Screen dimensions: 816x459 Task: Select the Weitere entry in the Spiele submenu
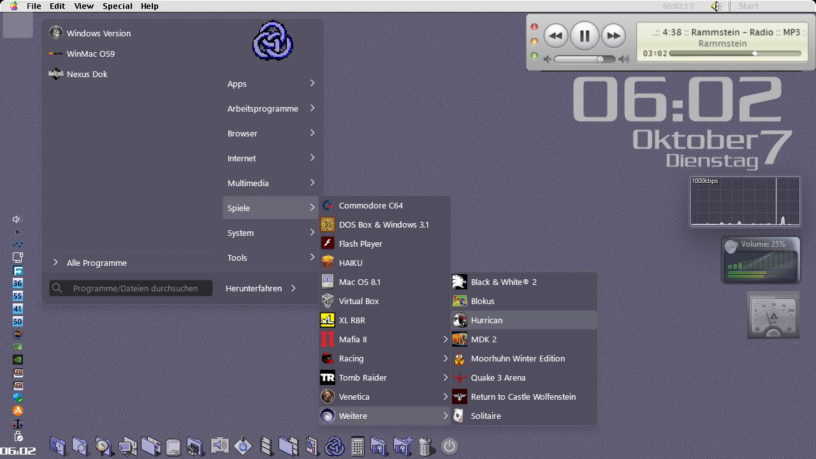[385, 416]
